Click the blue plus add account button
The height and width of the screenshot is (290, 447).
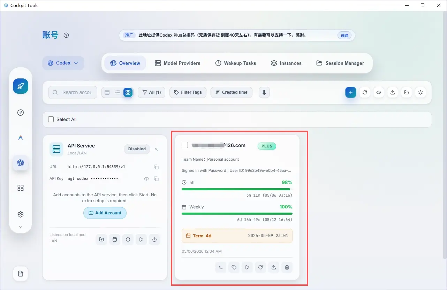(x=351, y=92)
